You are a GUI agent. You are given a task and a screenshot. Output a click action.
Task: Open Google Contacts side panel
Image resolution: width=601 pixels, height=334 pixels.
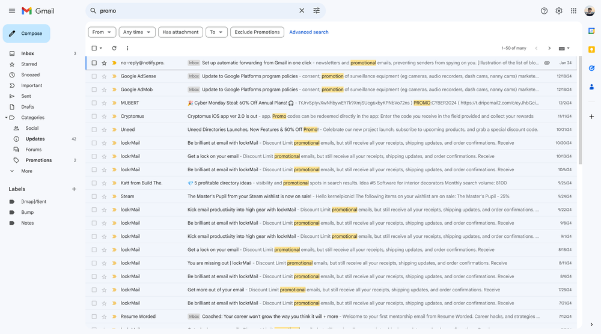pos(591,87)
